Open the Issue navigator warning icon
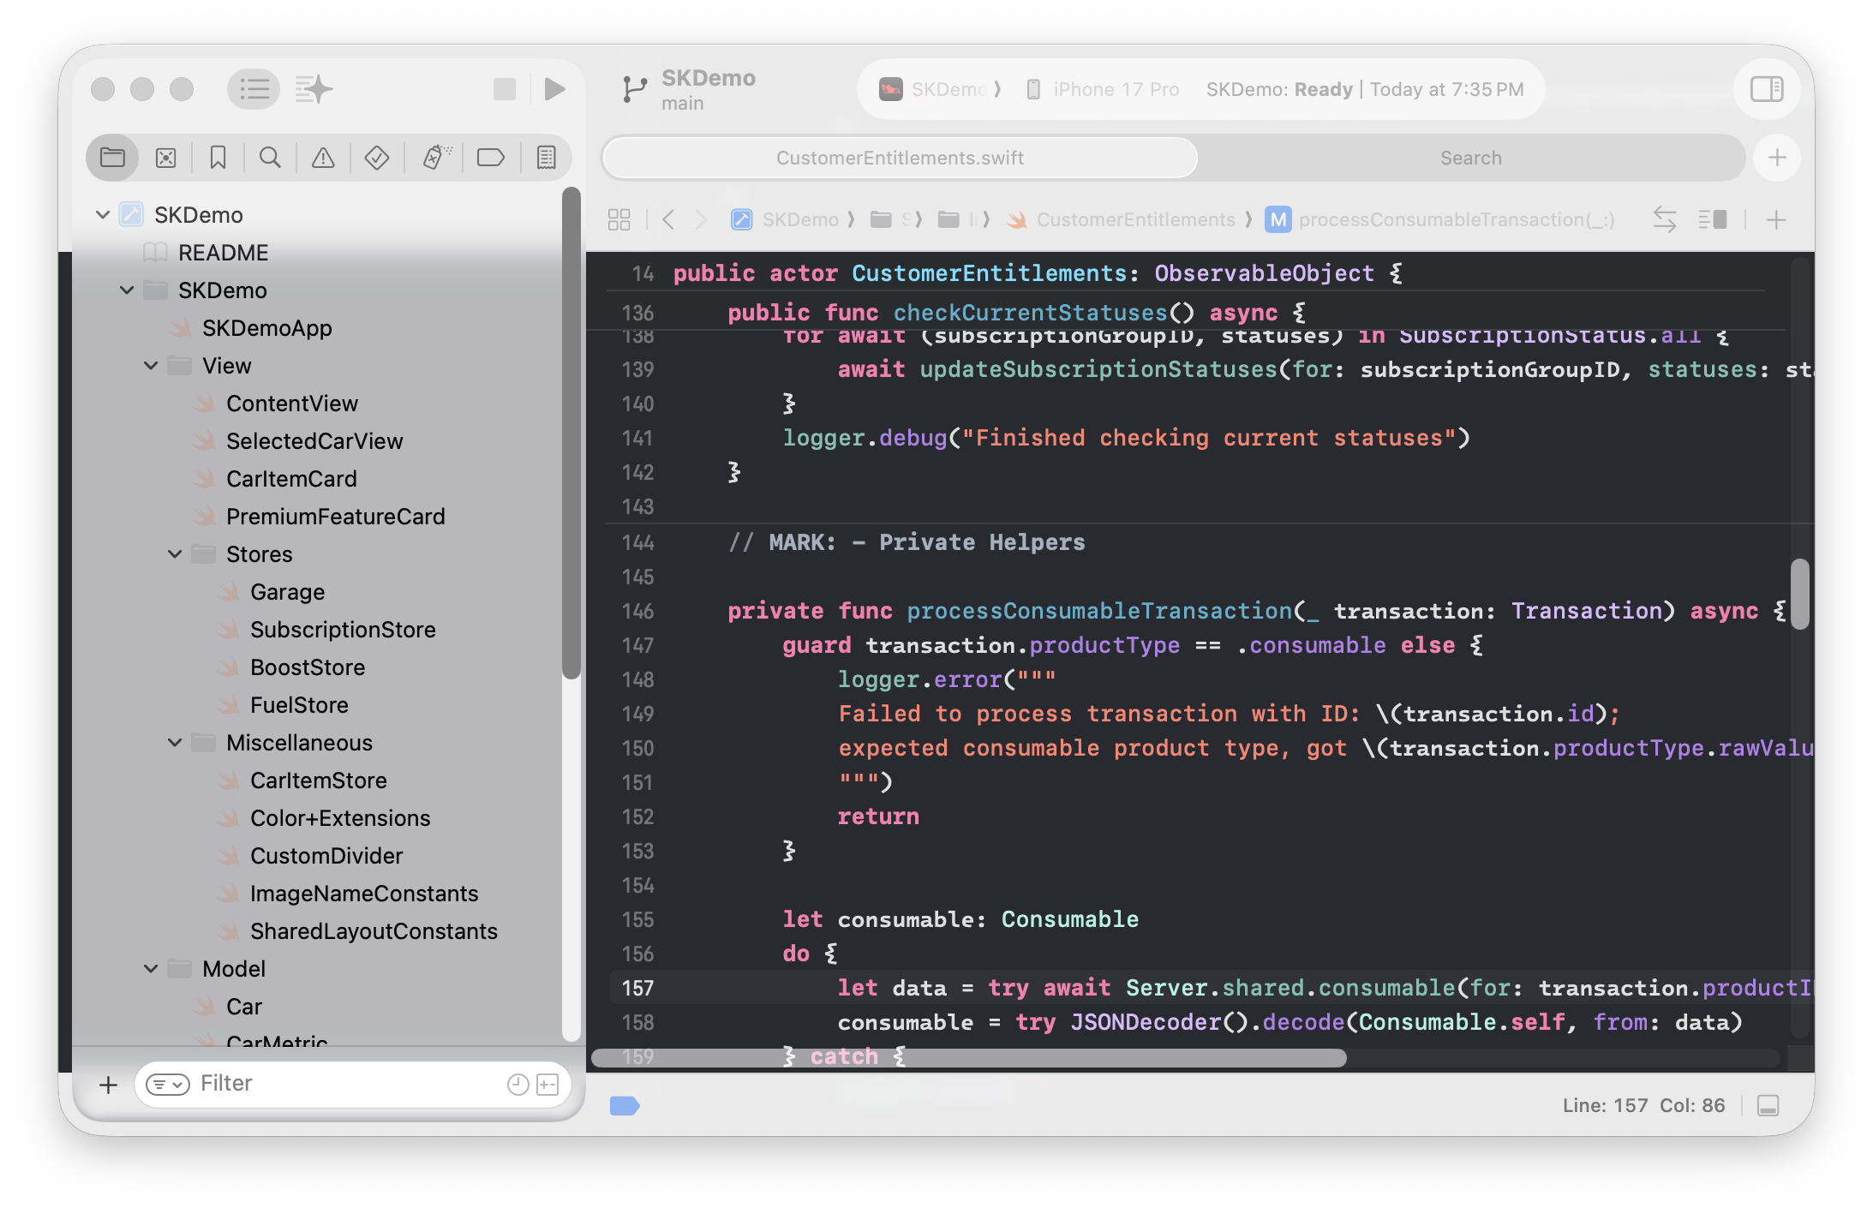This screenshot has height=1208, width=1873. pyautogui.click(x=323, y=158)
